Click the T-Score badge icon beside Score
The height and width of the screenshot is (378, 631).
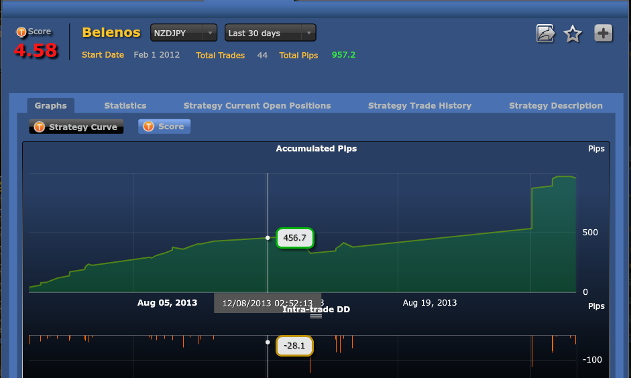[21, 31]
